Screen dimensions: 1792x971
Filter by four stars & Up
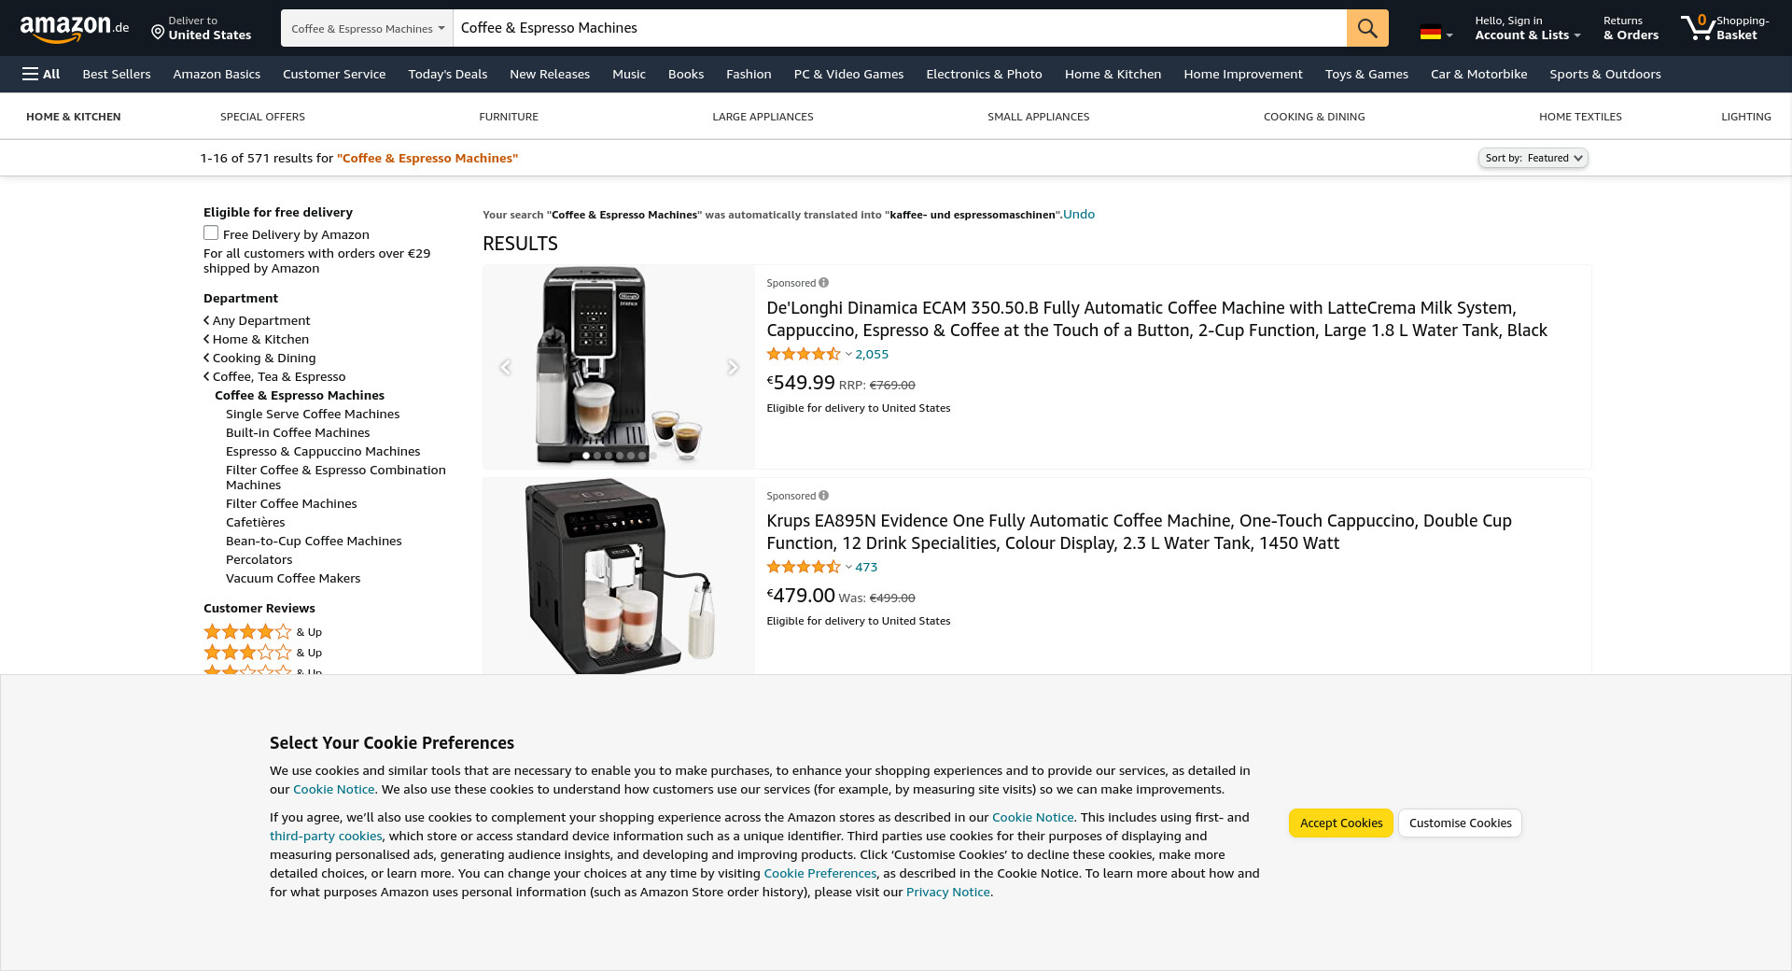262,632
